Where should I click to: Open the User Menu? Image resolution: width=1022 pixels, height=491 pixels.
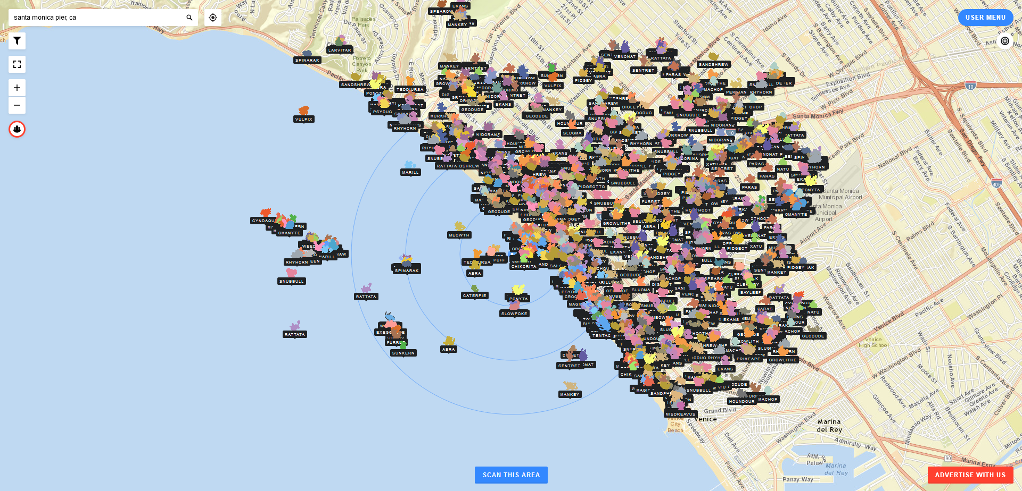[985, 18]
